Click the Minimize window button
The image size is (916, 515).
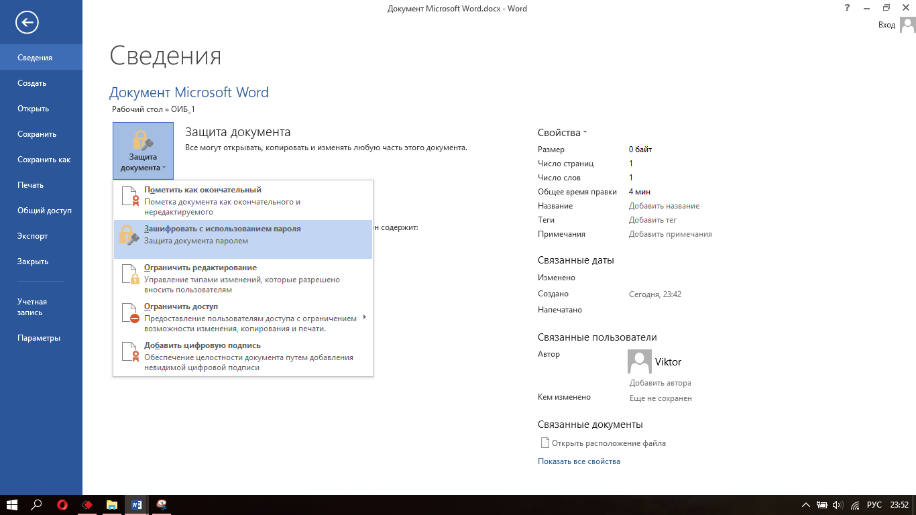click(867, 8)
